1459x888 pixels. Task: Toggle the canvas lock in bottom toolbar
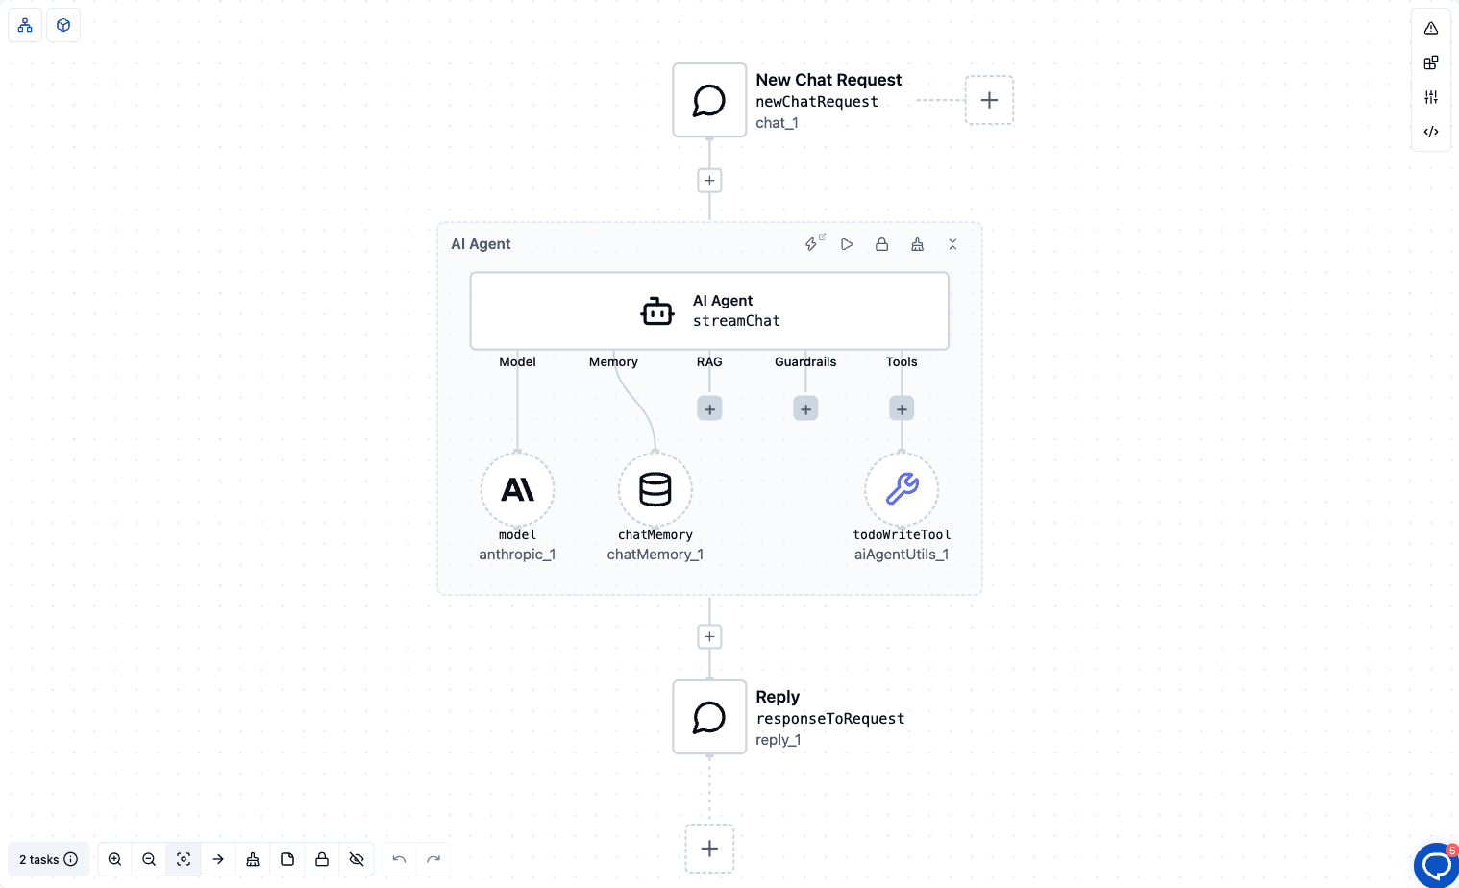322,859
